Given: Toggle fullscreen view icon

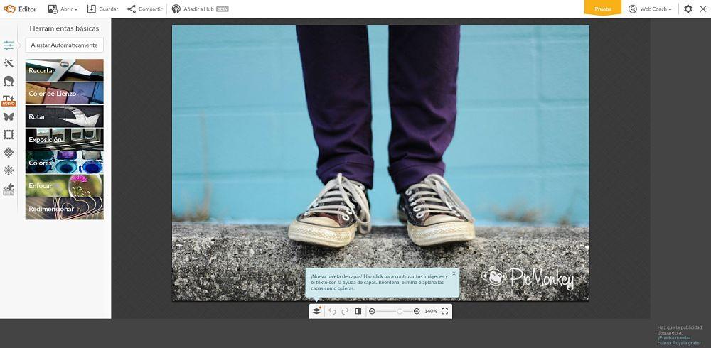Looking at the screenshot, I should pyautogui.click(x=445, y=311).
